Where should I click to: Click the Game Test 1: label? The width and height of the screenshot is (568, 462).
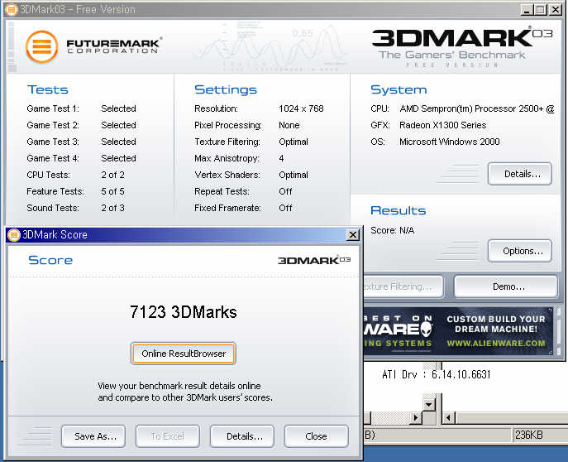[53, 108]
